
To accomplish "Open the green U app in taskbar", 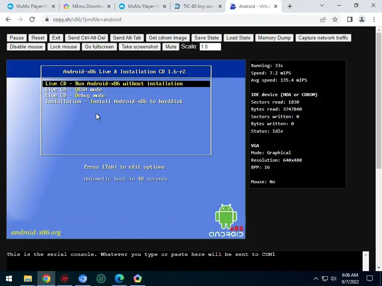I will pos(101,279).
